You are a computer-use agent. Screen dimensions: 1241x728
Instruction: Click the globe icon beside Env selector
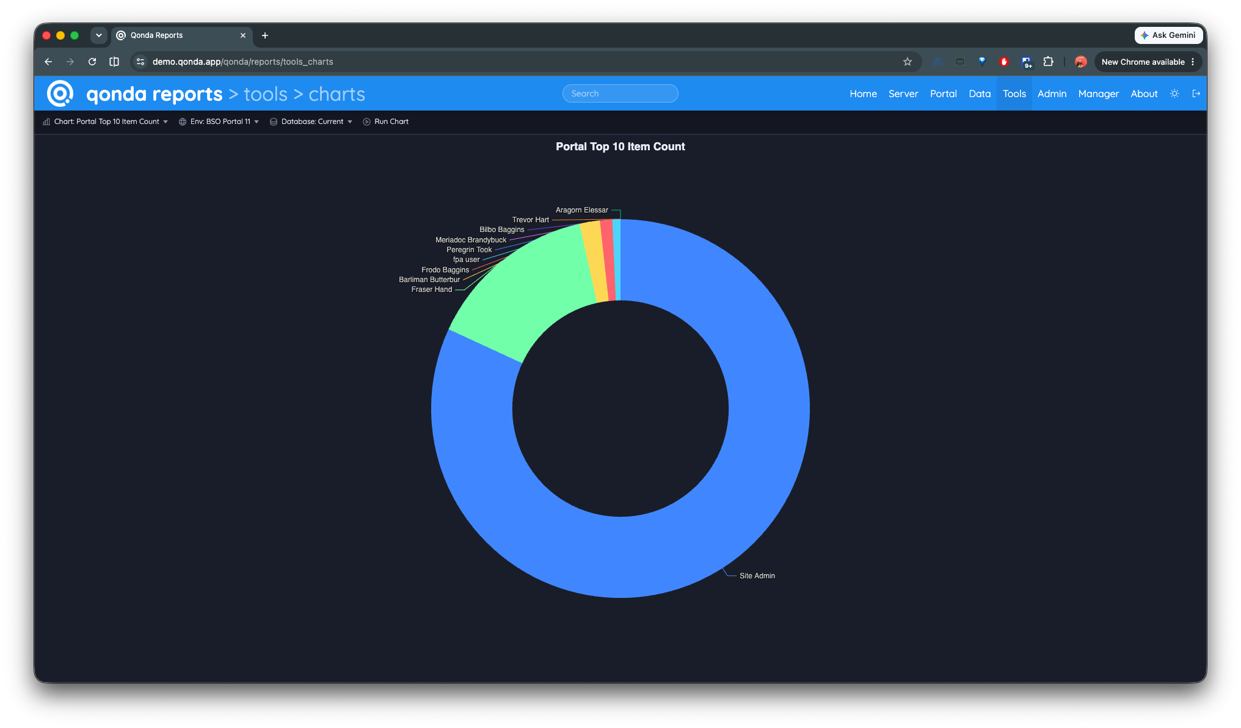(183, 122)
